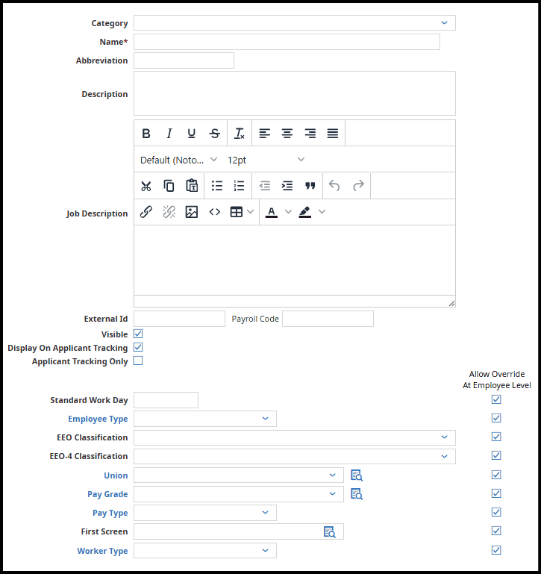Open the Employee Type dropdown

(205, 419)
